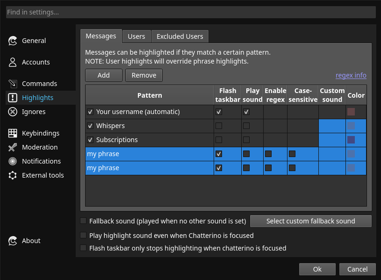This screenshot has height=280, width=381.
Task: Open the Notifications settings page
Action: tap(41, 161)
